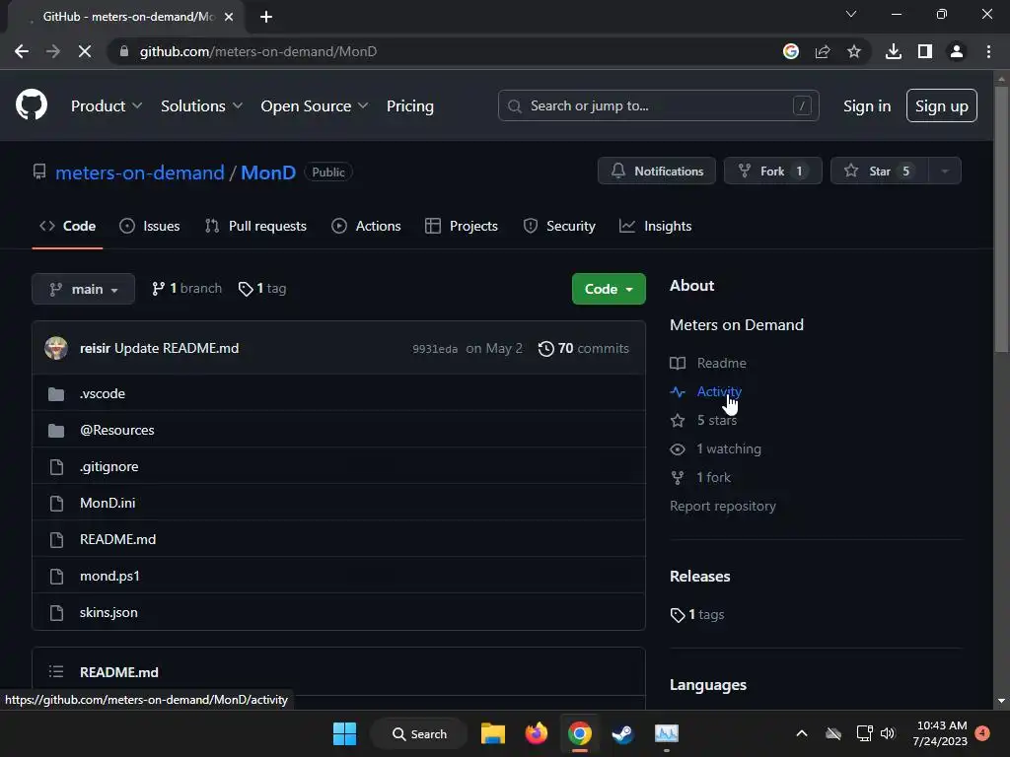The width and height of the screenshot is (1010, 757).
Task: Expand the Solutions menu
Action: pos(201,106)
